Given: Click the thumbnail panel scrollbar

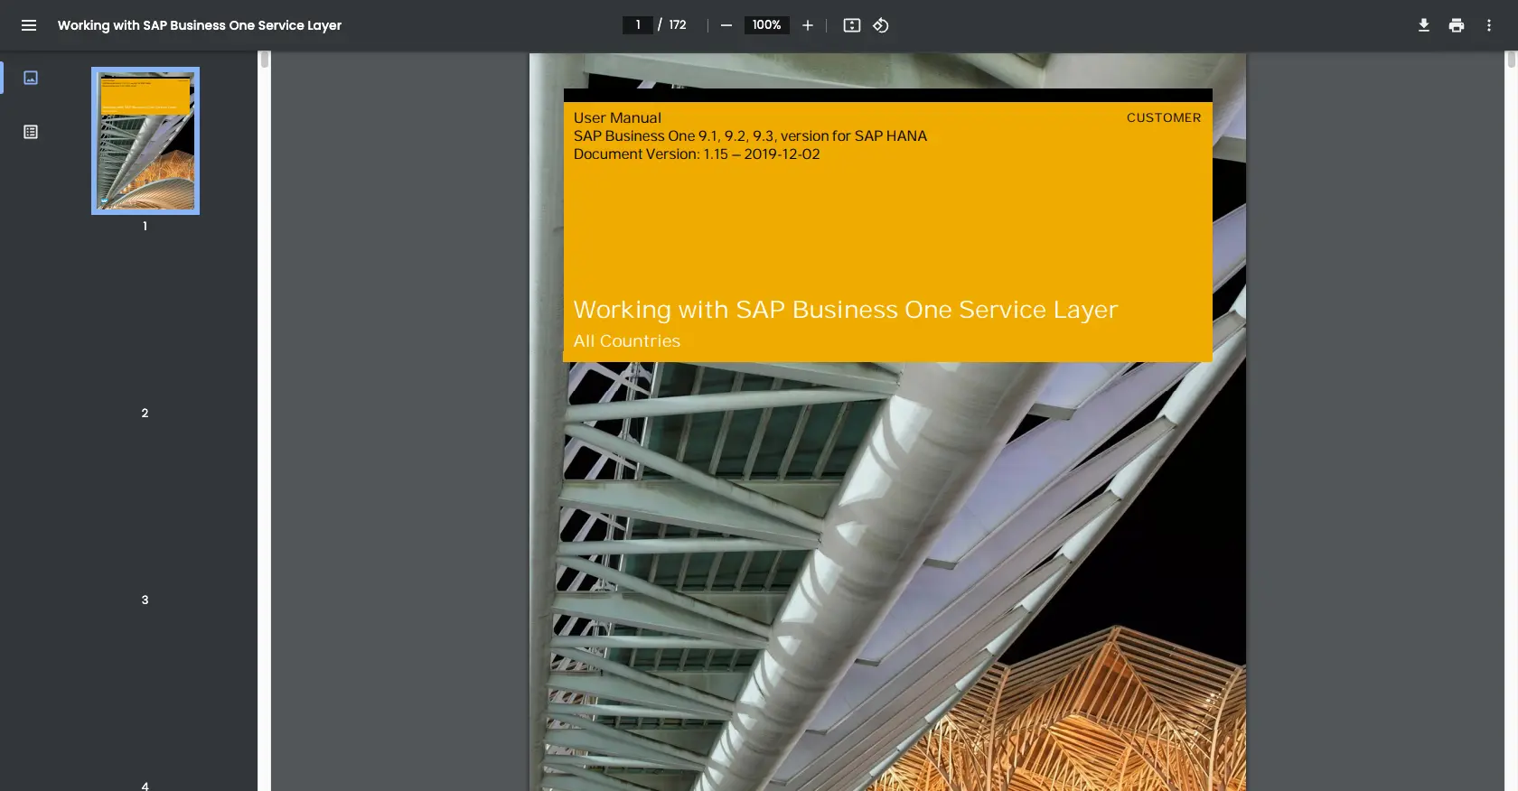Looking at the screenshot, I should (x=265, y=60).
